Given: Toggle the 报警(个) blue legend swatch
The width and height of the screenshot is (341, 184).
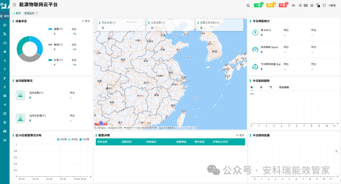Looking at the screenshot, I should point(50,29).
